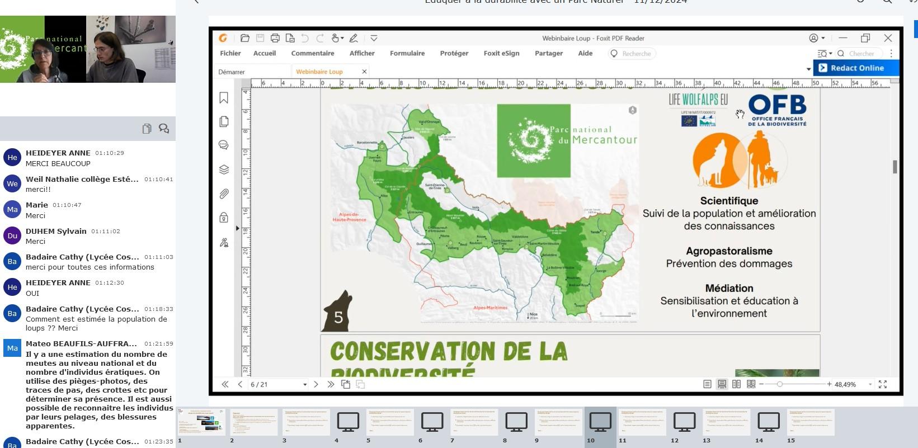Screen dimensions: 918x448
Task: Open the page number dropdown
Action: click(x=305, y=385)
